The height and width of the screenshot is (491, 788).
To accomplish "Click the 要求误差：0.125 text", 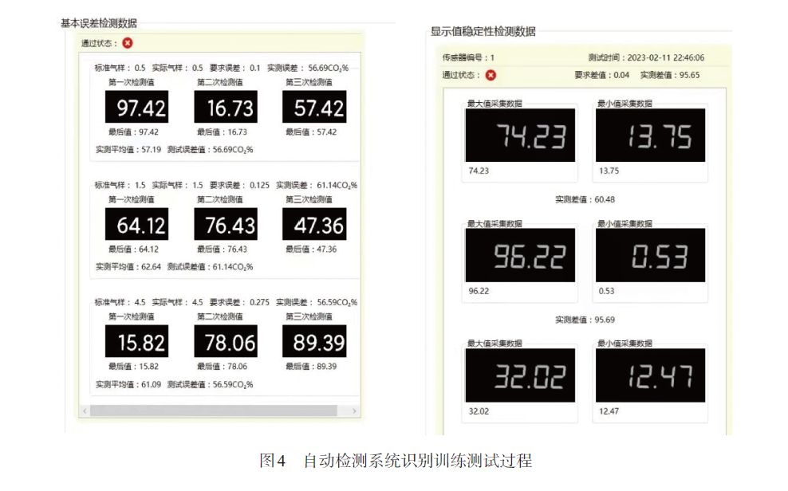I will point(239,185).
